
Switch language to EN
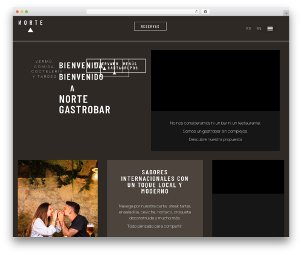click(259, 29)
